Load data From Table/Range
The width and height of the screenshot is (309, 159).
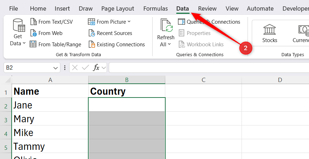coord(55,45)
